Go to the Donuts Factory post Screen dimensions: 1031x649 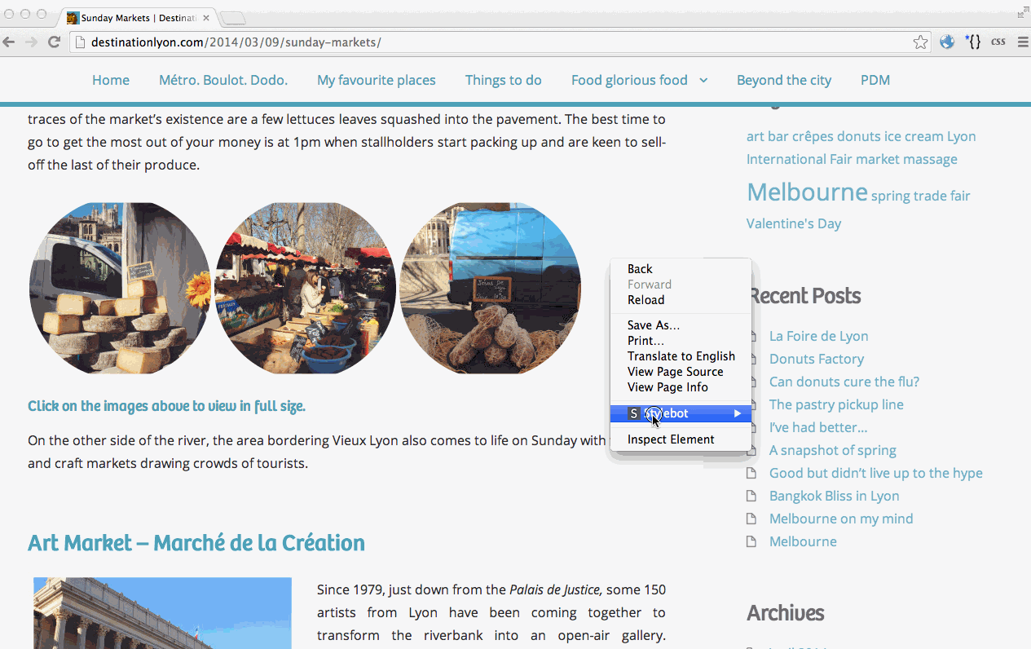click(816, 359)
